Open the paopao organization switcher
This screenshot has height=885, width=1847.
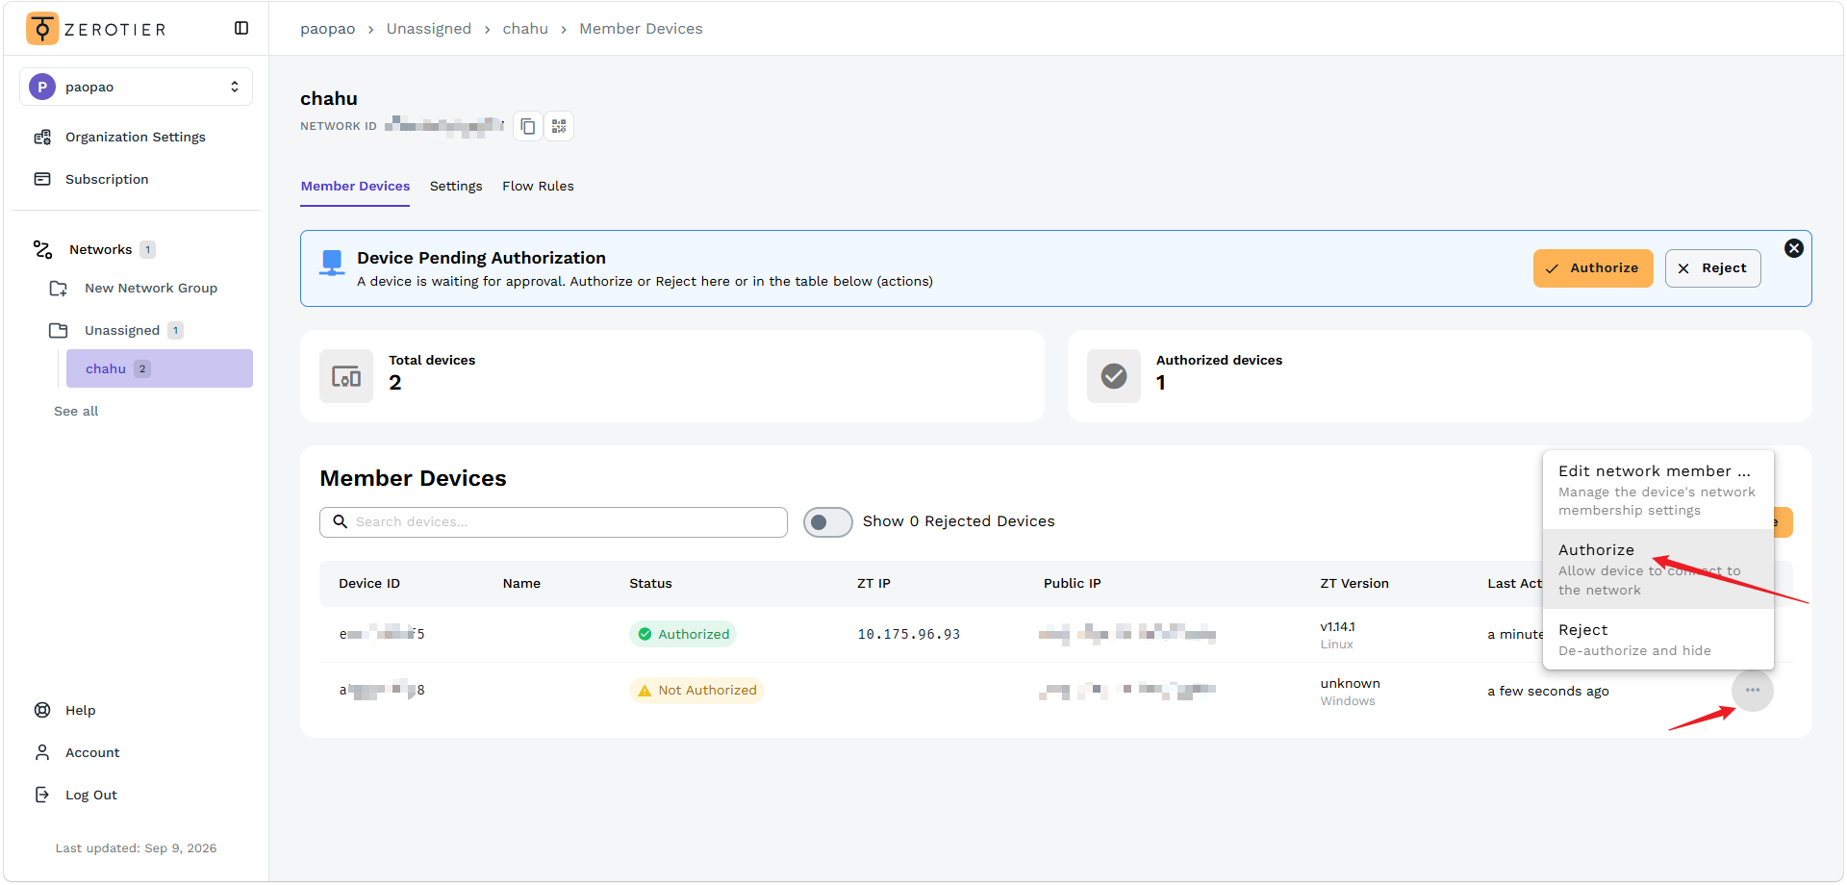click(x=136, y=87)
